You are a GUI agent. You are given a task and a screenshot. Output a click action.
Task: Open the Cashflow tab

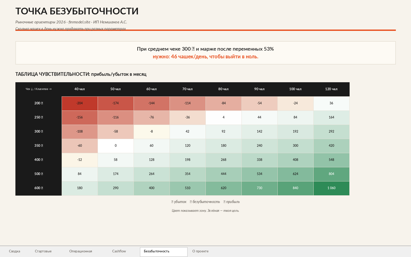[119, 251]
